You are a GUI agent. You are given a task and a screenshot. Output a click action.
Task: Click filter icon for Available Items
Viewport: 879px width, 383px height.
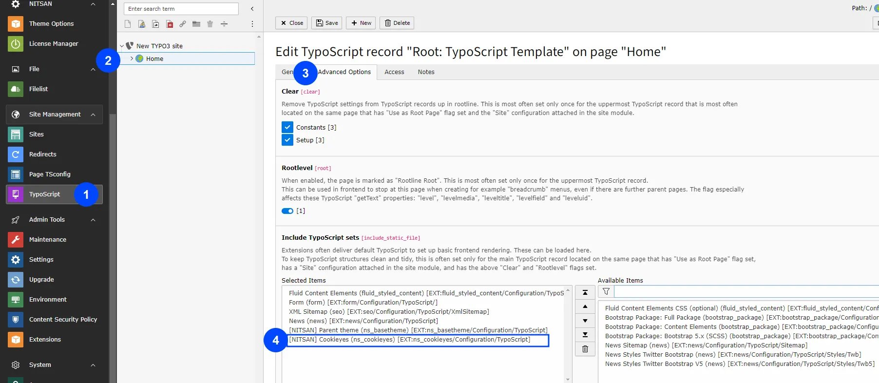pos(606,291)
